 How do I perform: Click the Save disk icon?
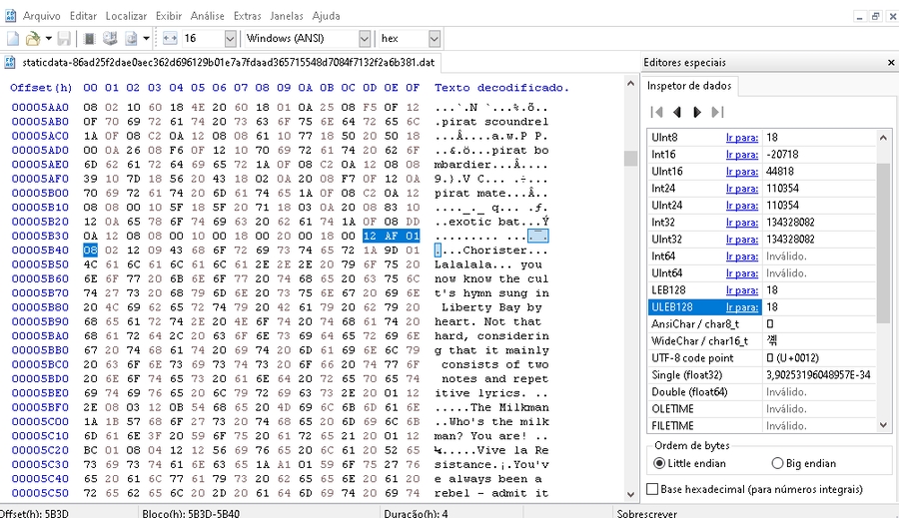coord(63,39)
